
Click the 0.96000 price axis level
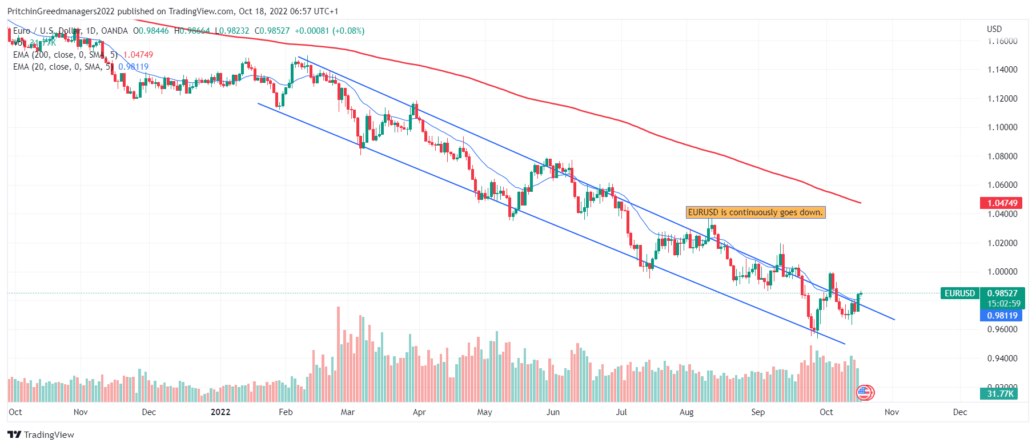(1002, 329)
